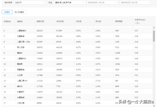Open the 行业 dropdown showing 童装/婴儿装/亲子装
The width and height of the screenshot is (157, 107).
point(70,3)
